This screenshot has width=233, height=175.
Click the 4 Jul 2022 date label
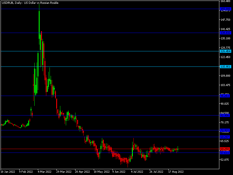pos(137,171)
